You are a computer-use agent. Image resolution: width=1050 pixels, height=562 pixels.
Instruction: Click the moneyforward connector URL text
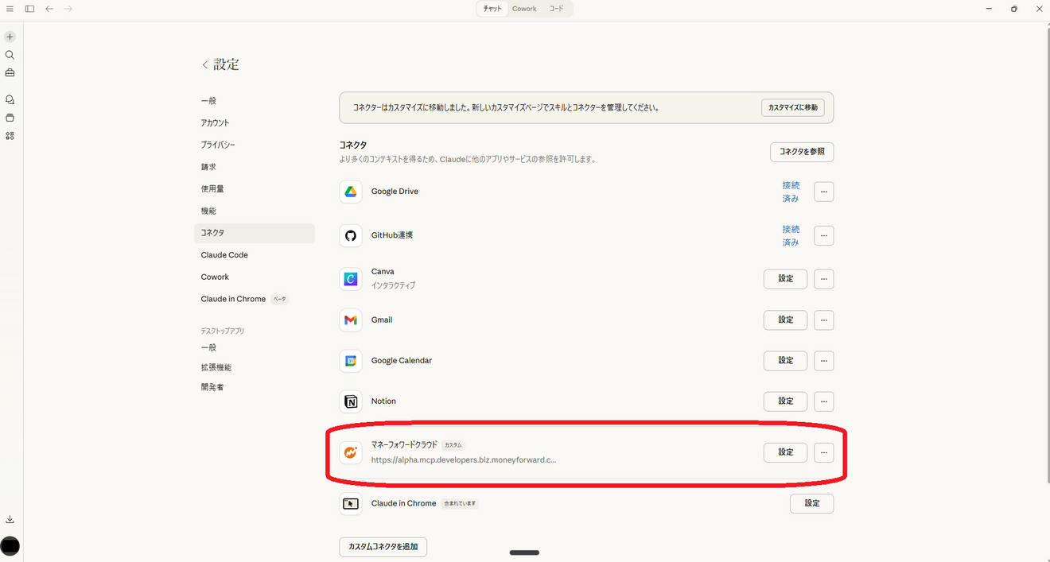464,460
